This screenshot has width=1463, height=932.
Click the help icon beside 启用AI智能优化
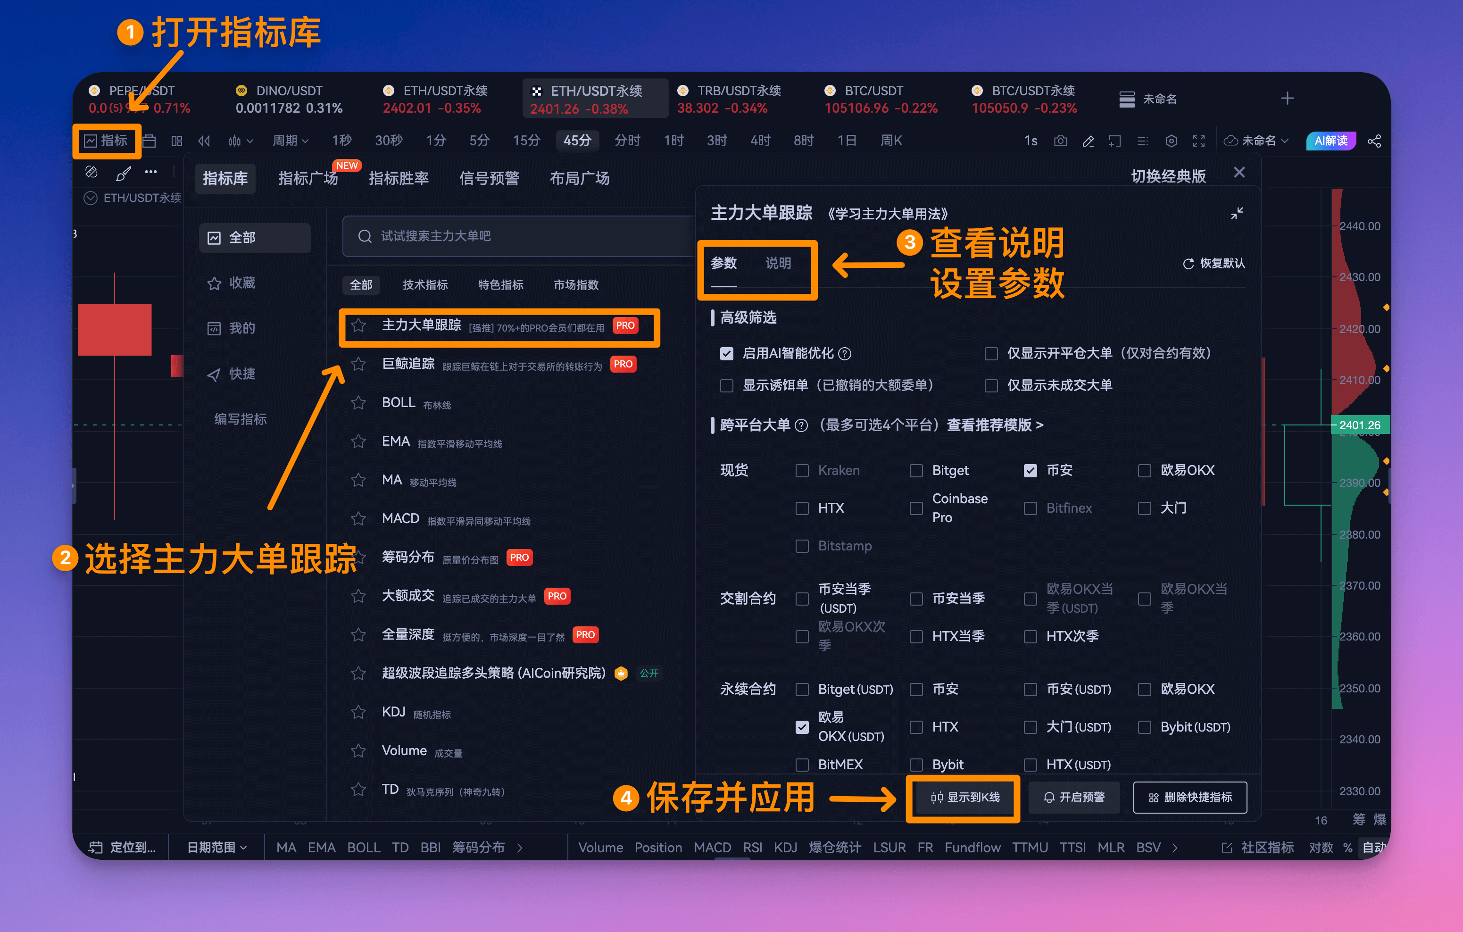(x=845, y=354)
